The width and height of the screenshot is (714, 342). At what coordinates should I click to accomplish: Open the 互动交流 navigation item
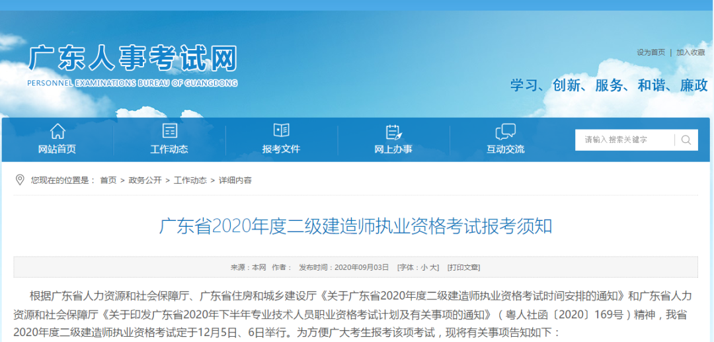tap(506, 150)
